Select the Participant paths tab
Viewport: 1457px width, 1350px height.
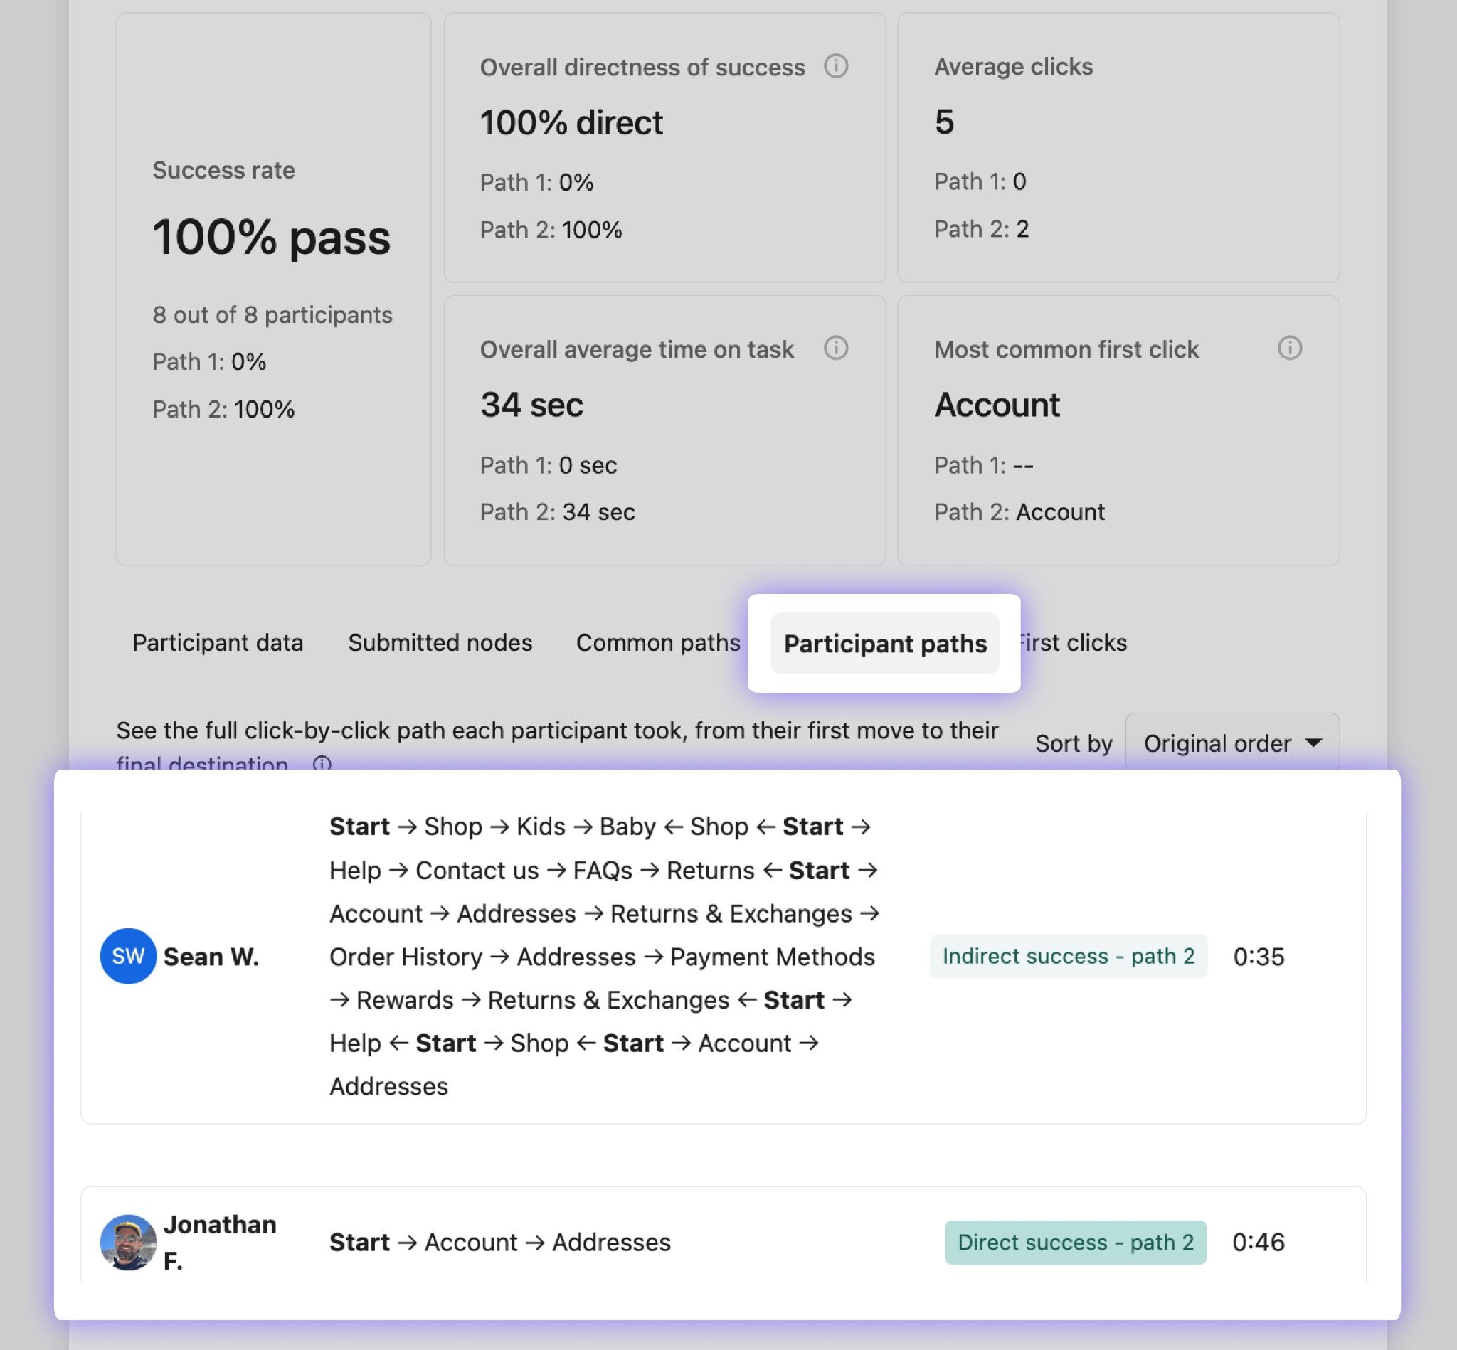click(x=885, y=644)
